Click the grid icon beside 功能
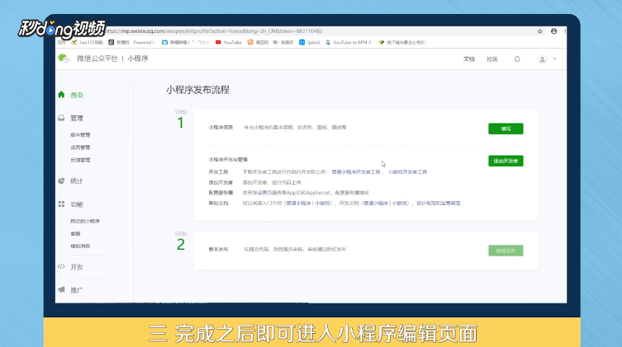 coord(61,204)
